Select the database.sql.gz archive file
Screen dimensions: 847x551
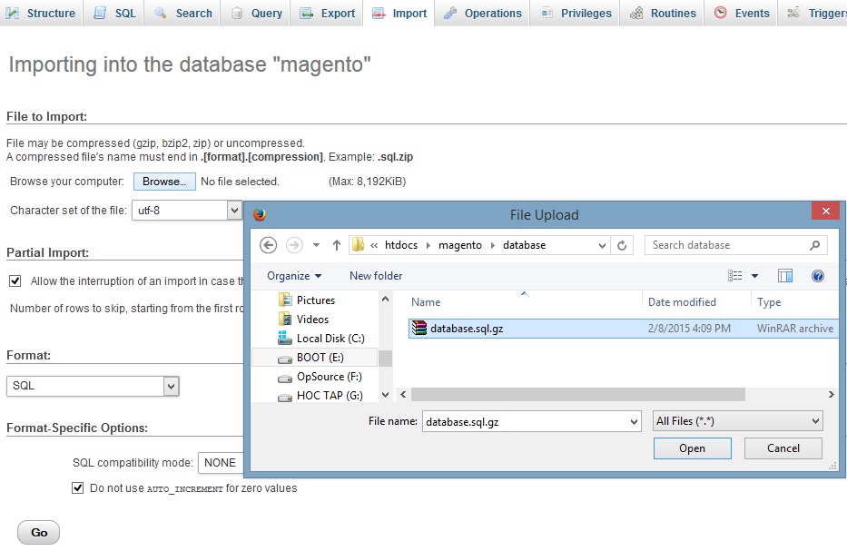[466, 329]
